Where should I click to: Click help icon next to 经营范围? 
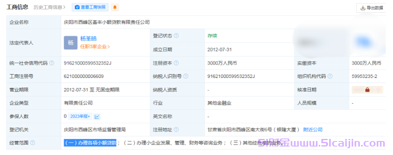pos(33,143)
